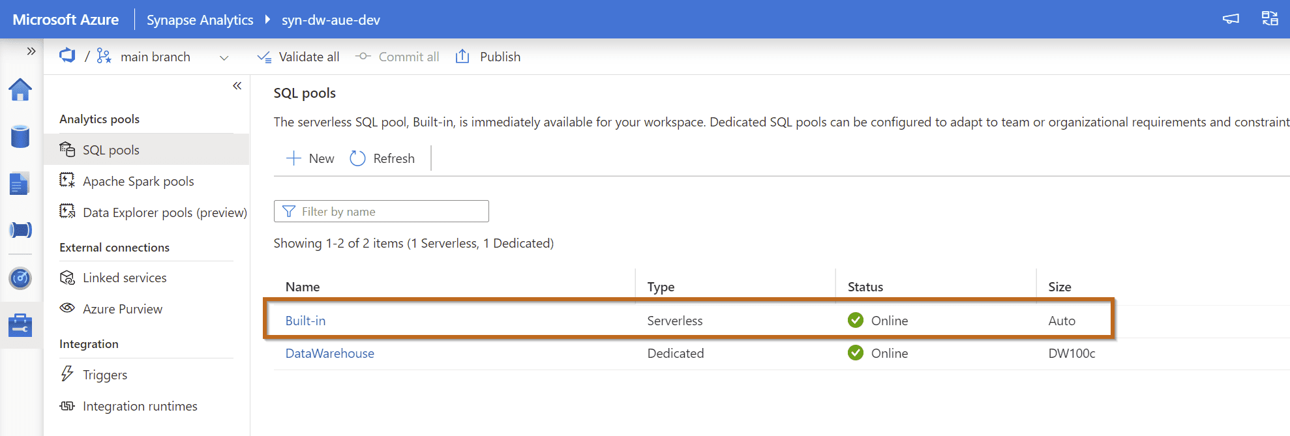Click the syn-dw-aue-dev workspace breadcrumb
Screen dimensions: 1290x436
tap(331, 20)
